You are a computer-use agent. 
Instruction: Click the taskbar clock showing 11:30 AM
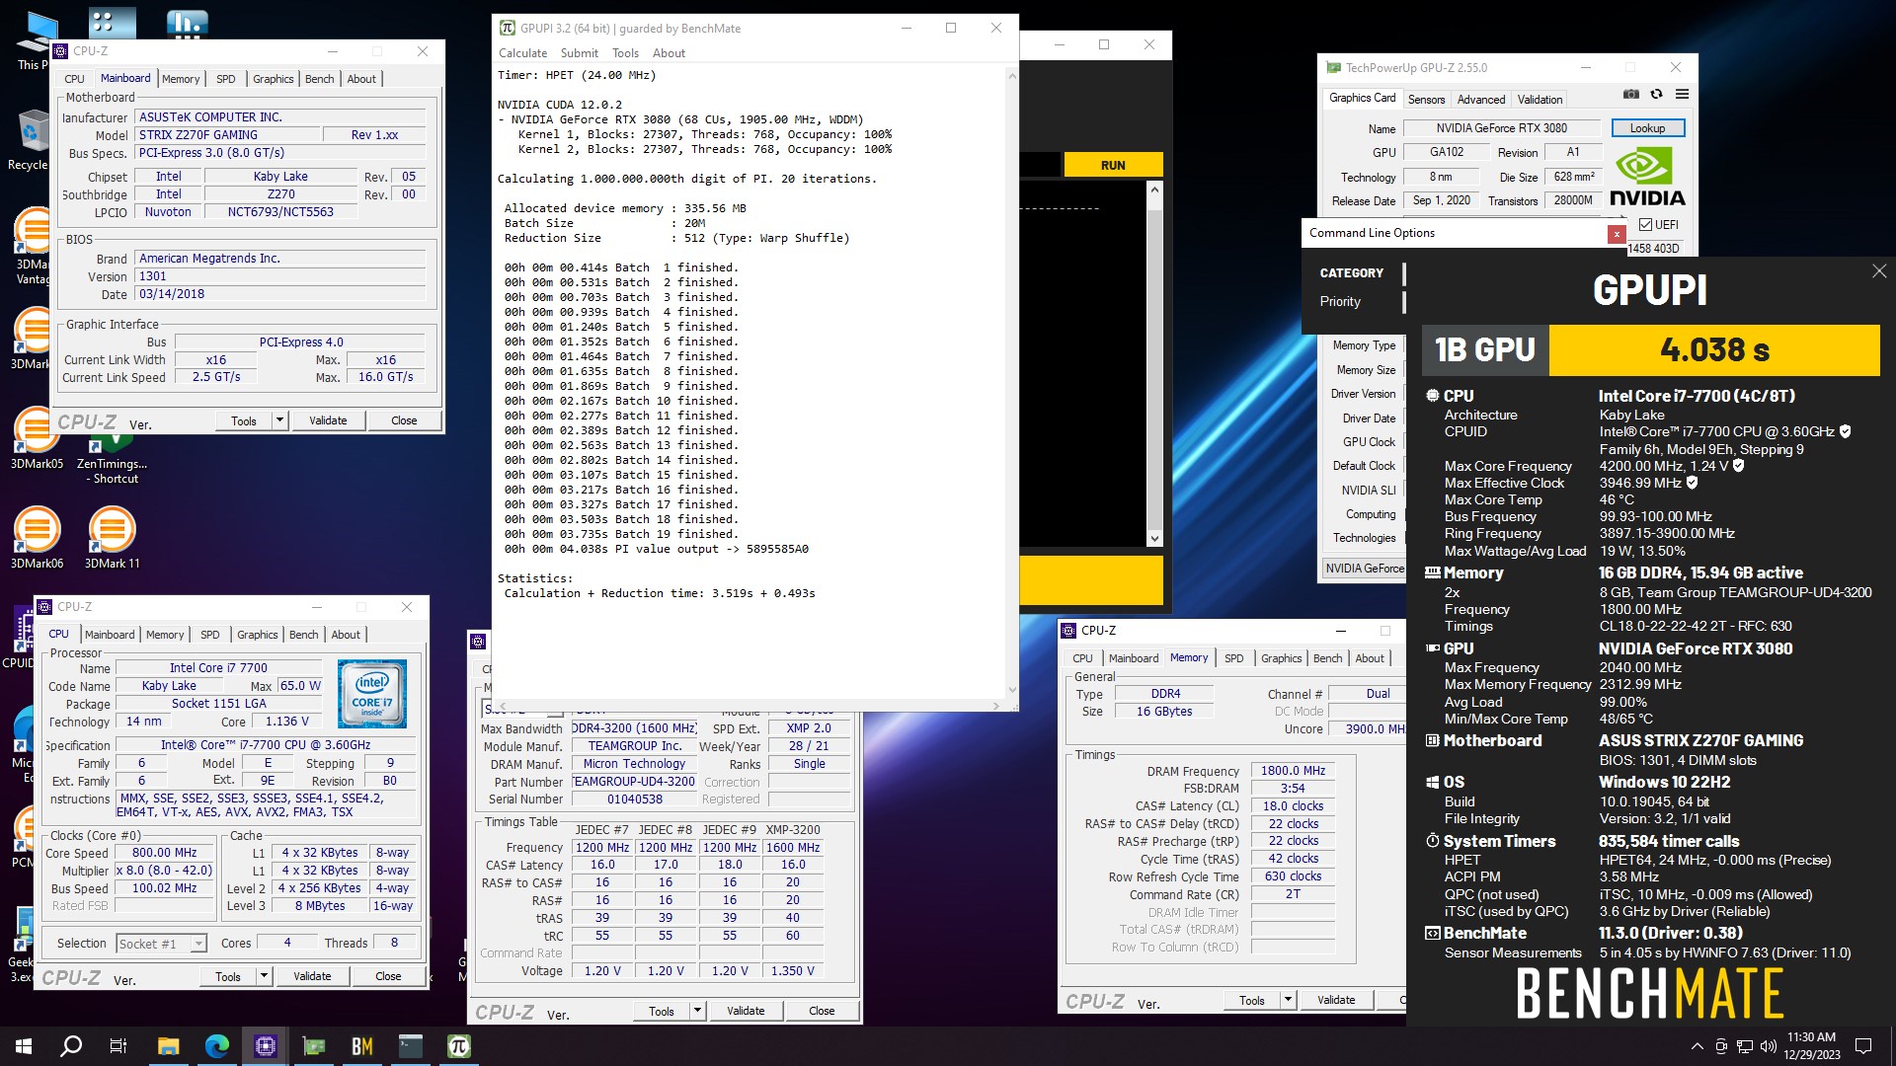click(x=1812, y=1046)
